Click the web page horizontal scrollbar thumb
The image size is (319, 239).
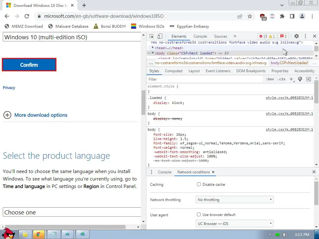click(65, 227)
